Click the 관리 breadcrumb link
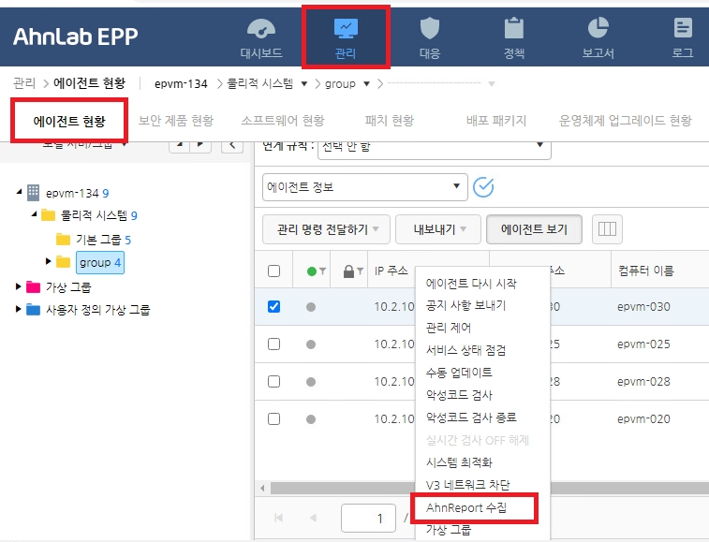Screen dimensions: 709x542 tap(24, 83)
